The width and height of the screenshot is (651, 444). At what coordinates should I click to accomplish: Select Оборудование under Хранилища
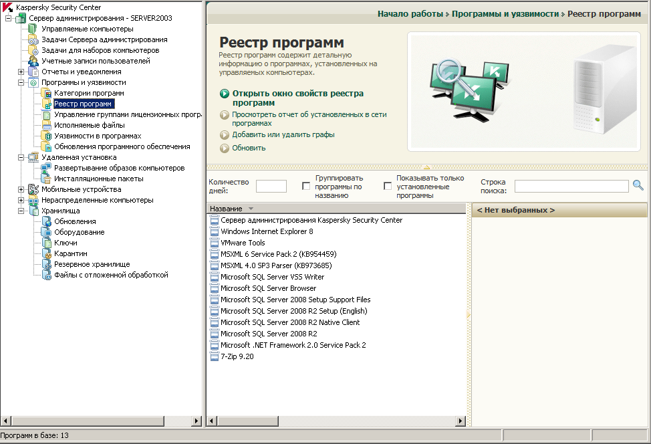coord(80,233)
